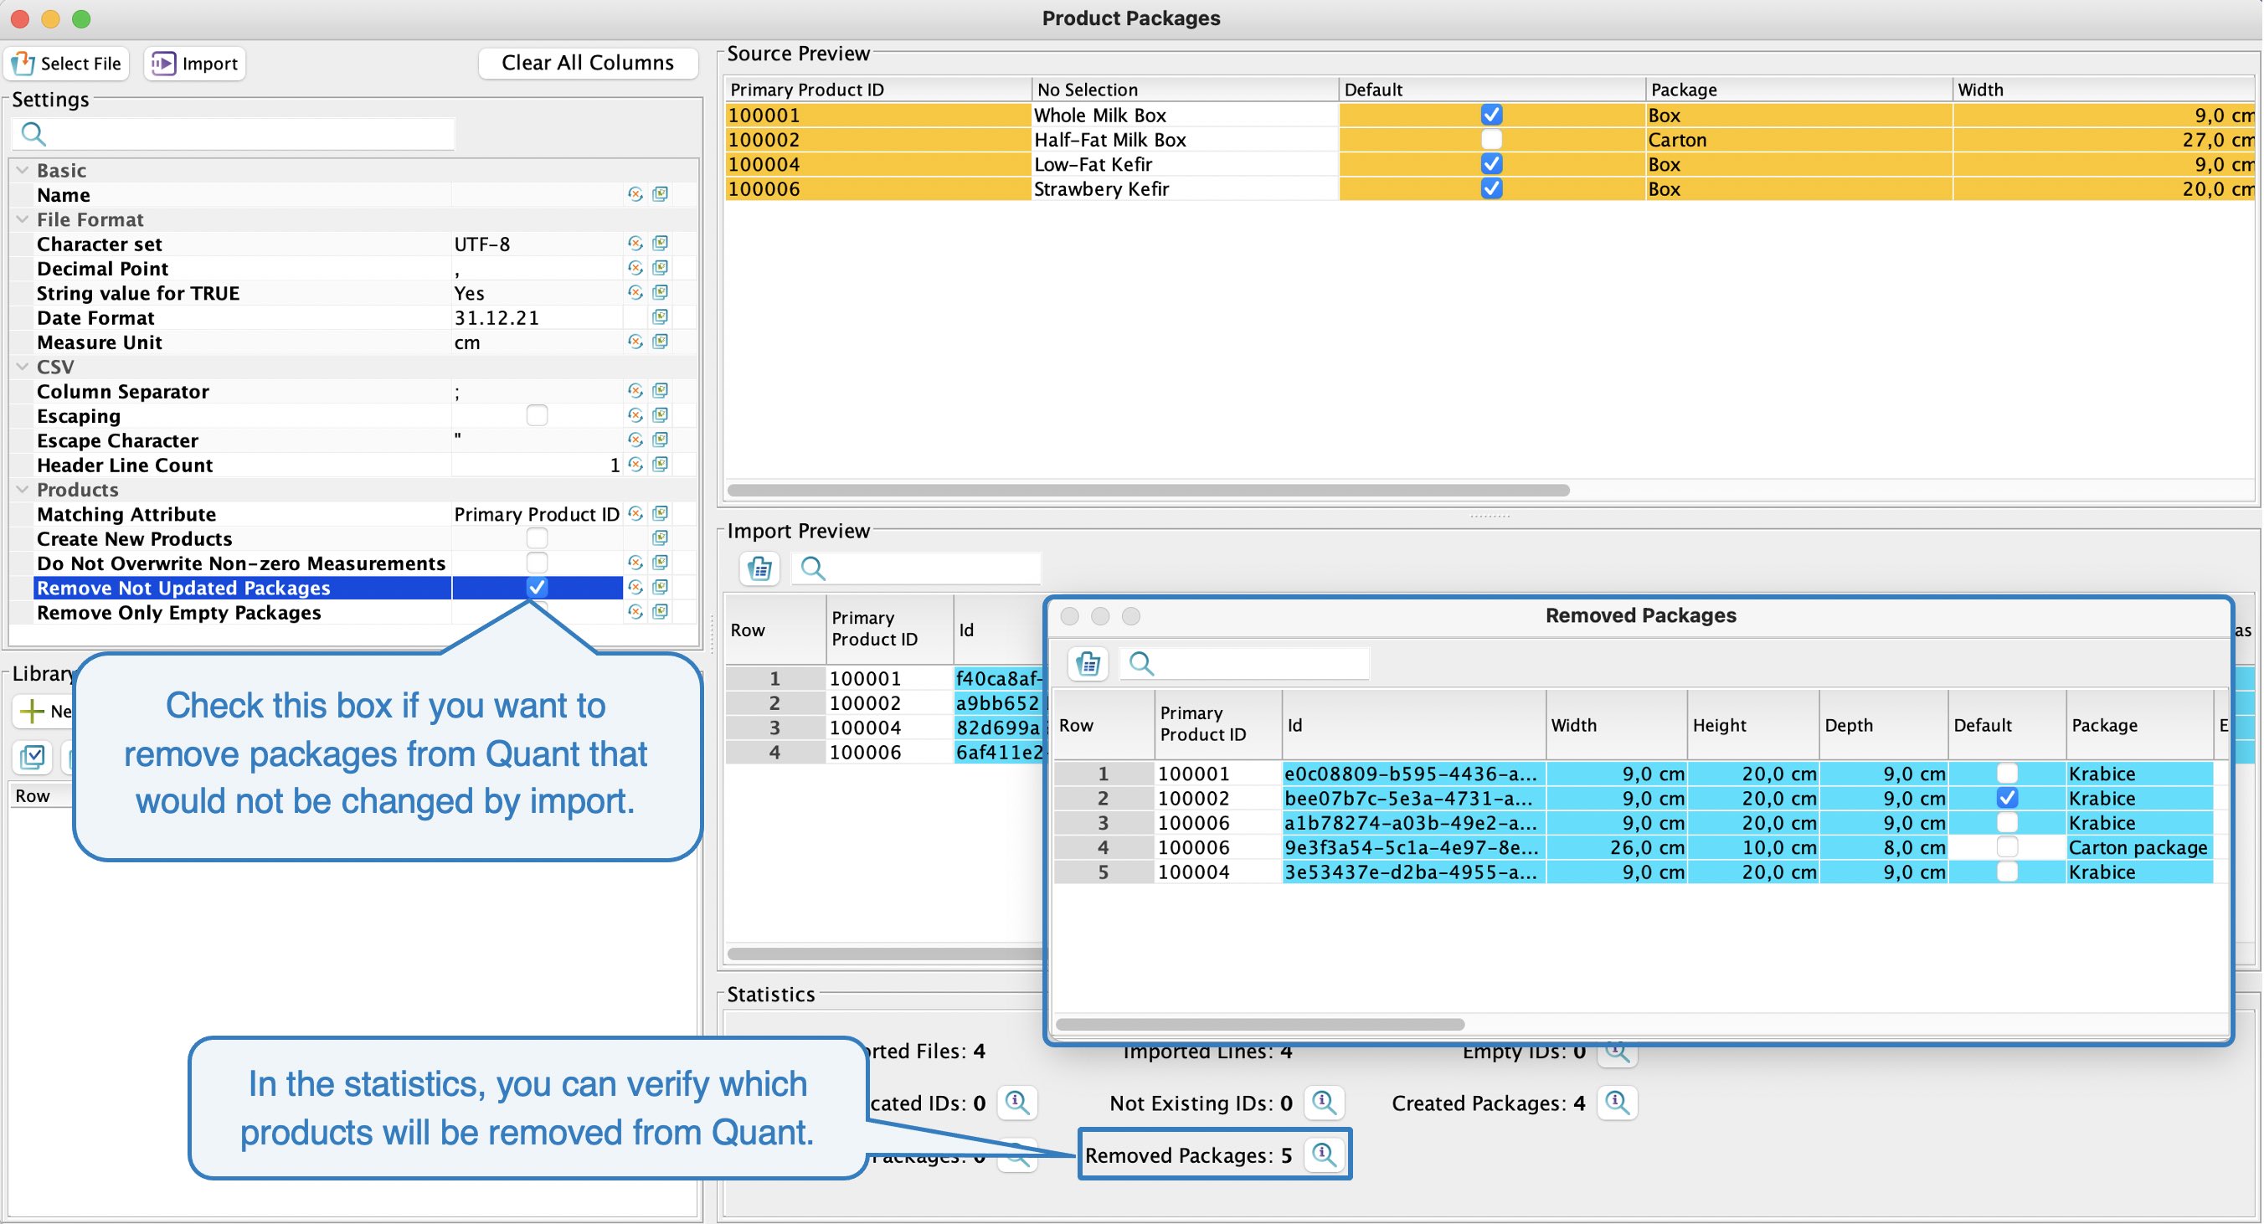This screenshot has height=1224, width=2264.
Task: Reset the Matching Attribute setting
Action: (x=635, y=514)
